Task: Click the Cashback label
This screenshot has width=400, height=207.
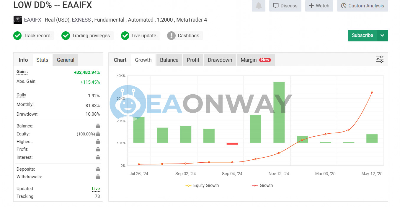Action: point(188,35)
